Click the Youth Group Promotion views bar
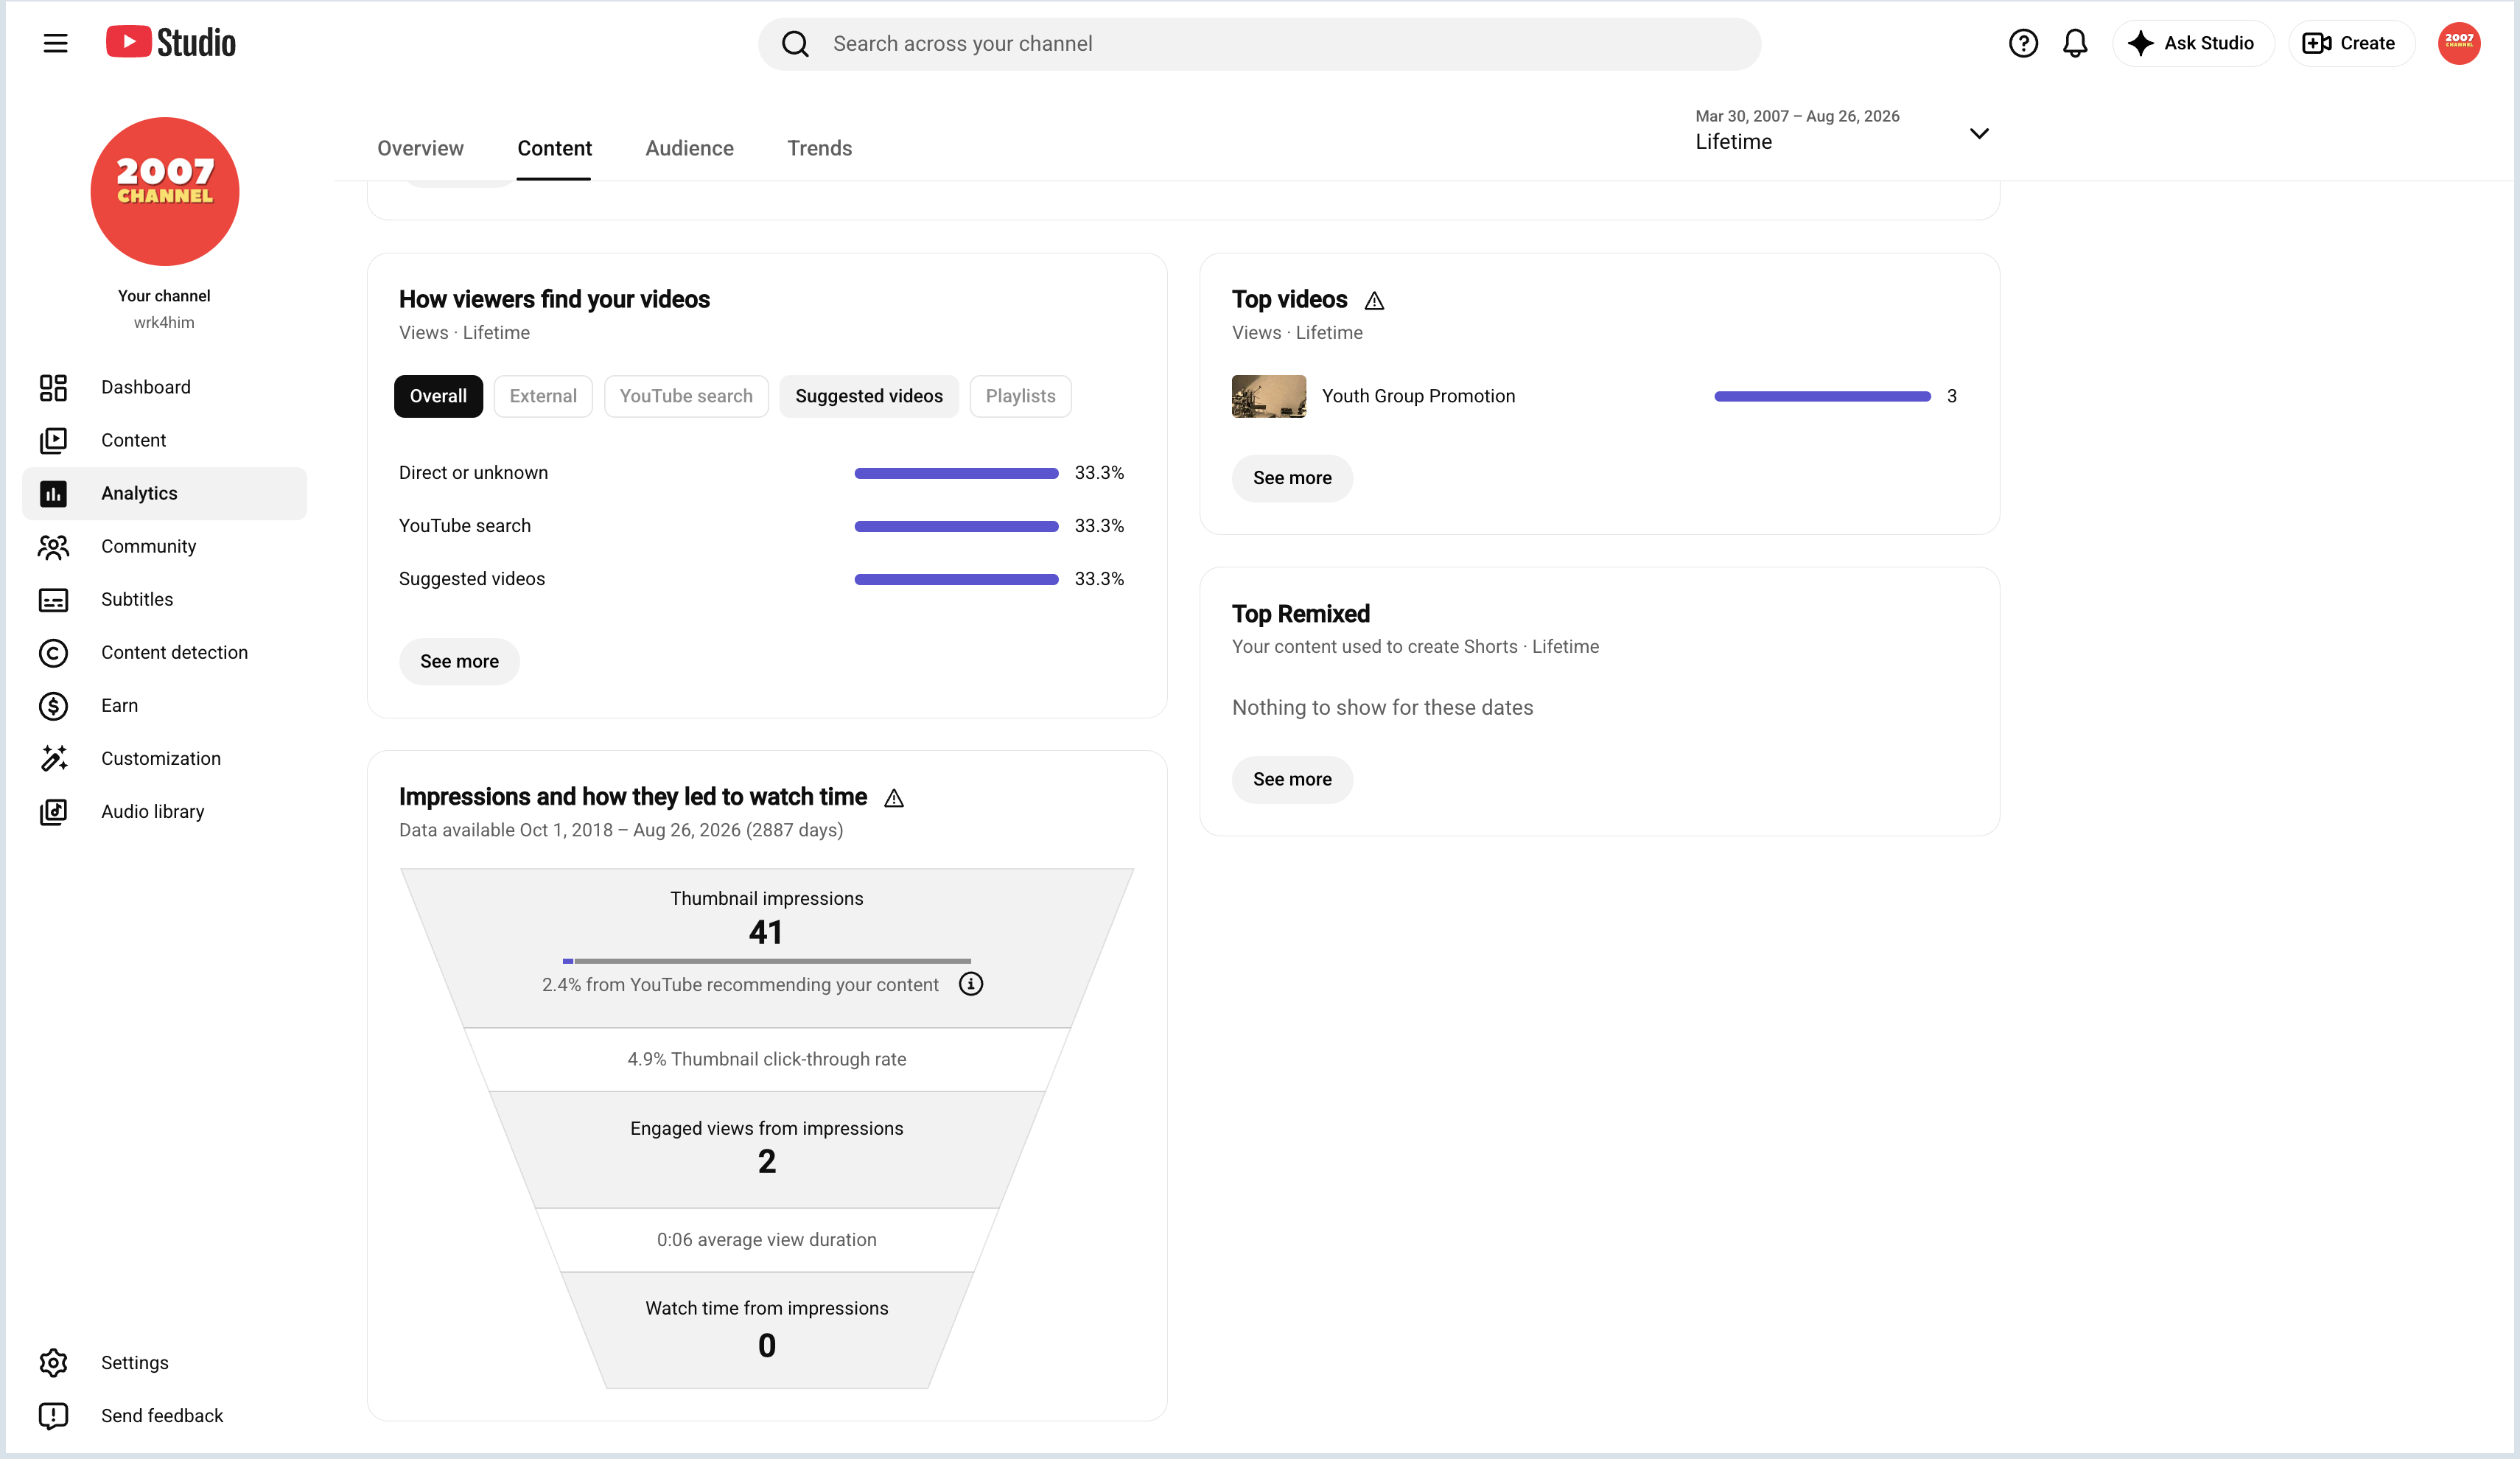Viewport: 2520px width, 1459px height. click(x=1822, y=396)
